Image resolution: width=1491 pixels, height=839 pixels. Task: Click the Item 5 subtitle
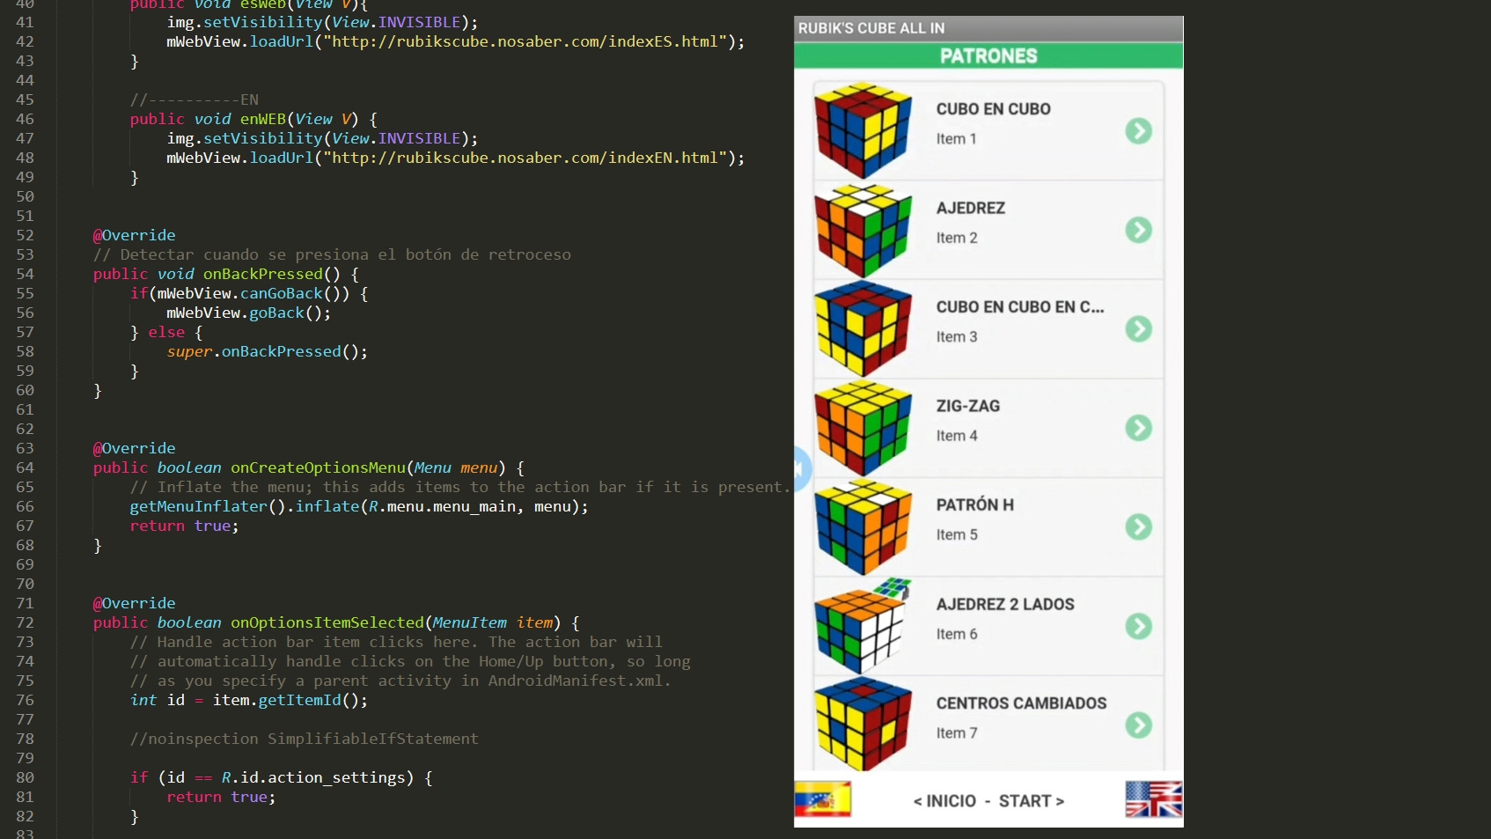click(956, 535)
